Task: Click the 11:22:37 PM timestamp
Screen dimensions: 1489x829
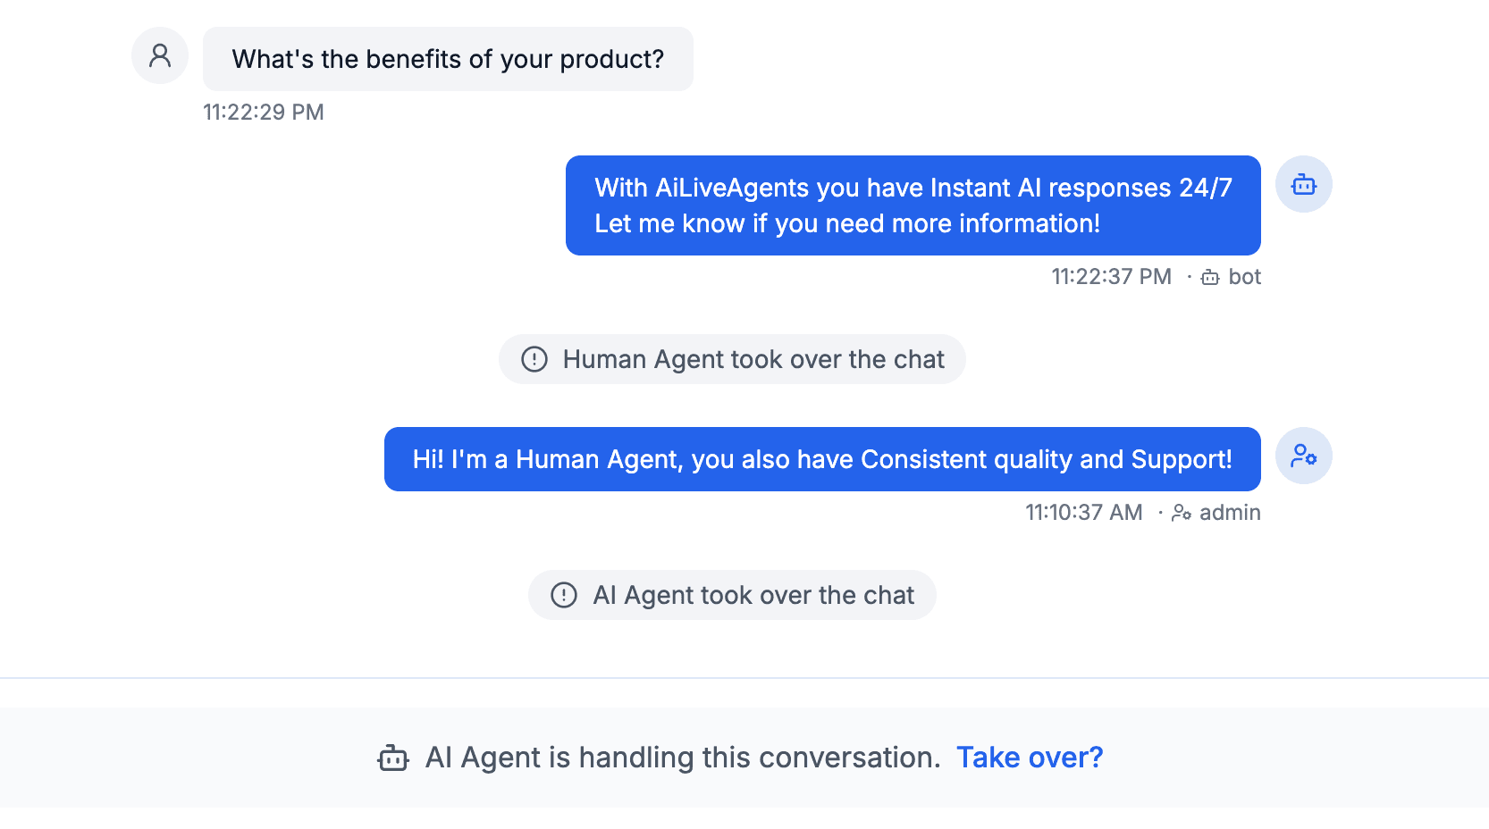Action: click(x=1111, y=277)
